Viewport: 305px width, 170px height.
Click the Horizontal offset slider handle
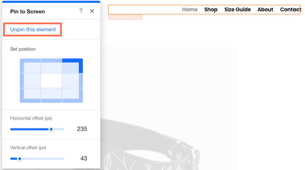(51, 129)
